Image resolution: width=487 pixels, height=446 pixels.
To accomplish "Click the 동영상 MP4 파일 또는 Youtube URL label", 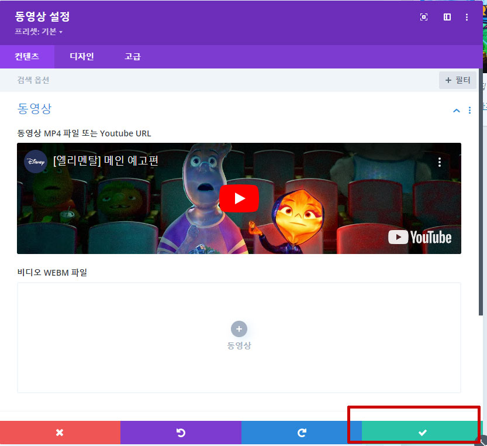I will tap(84, 133).
